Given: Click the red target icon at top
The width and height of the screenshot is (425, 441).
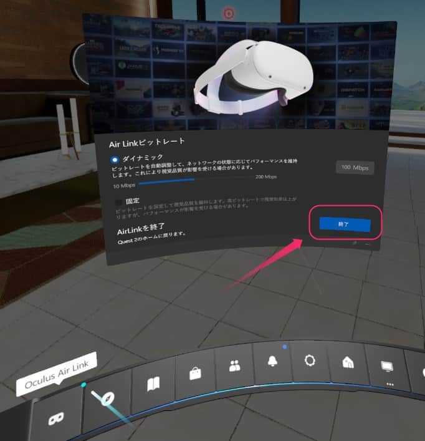Looking at the screenshot, I should coord(229,13).
